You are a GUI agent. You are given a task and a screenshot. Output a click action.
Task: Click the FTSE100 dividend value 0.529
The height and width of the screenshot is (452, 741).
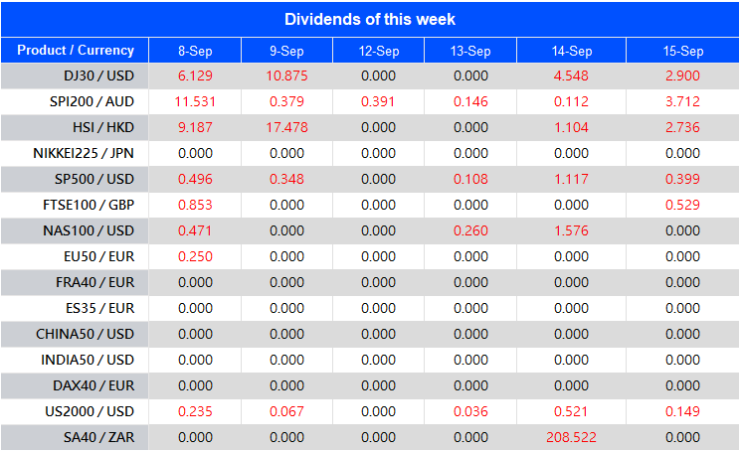click(x=683, y=205)
